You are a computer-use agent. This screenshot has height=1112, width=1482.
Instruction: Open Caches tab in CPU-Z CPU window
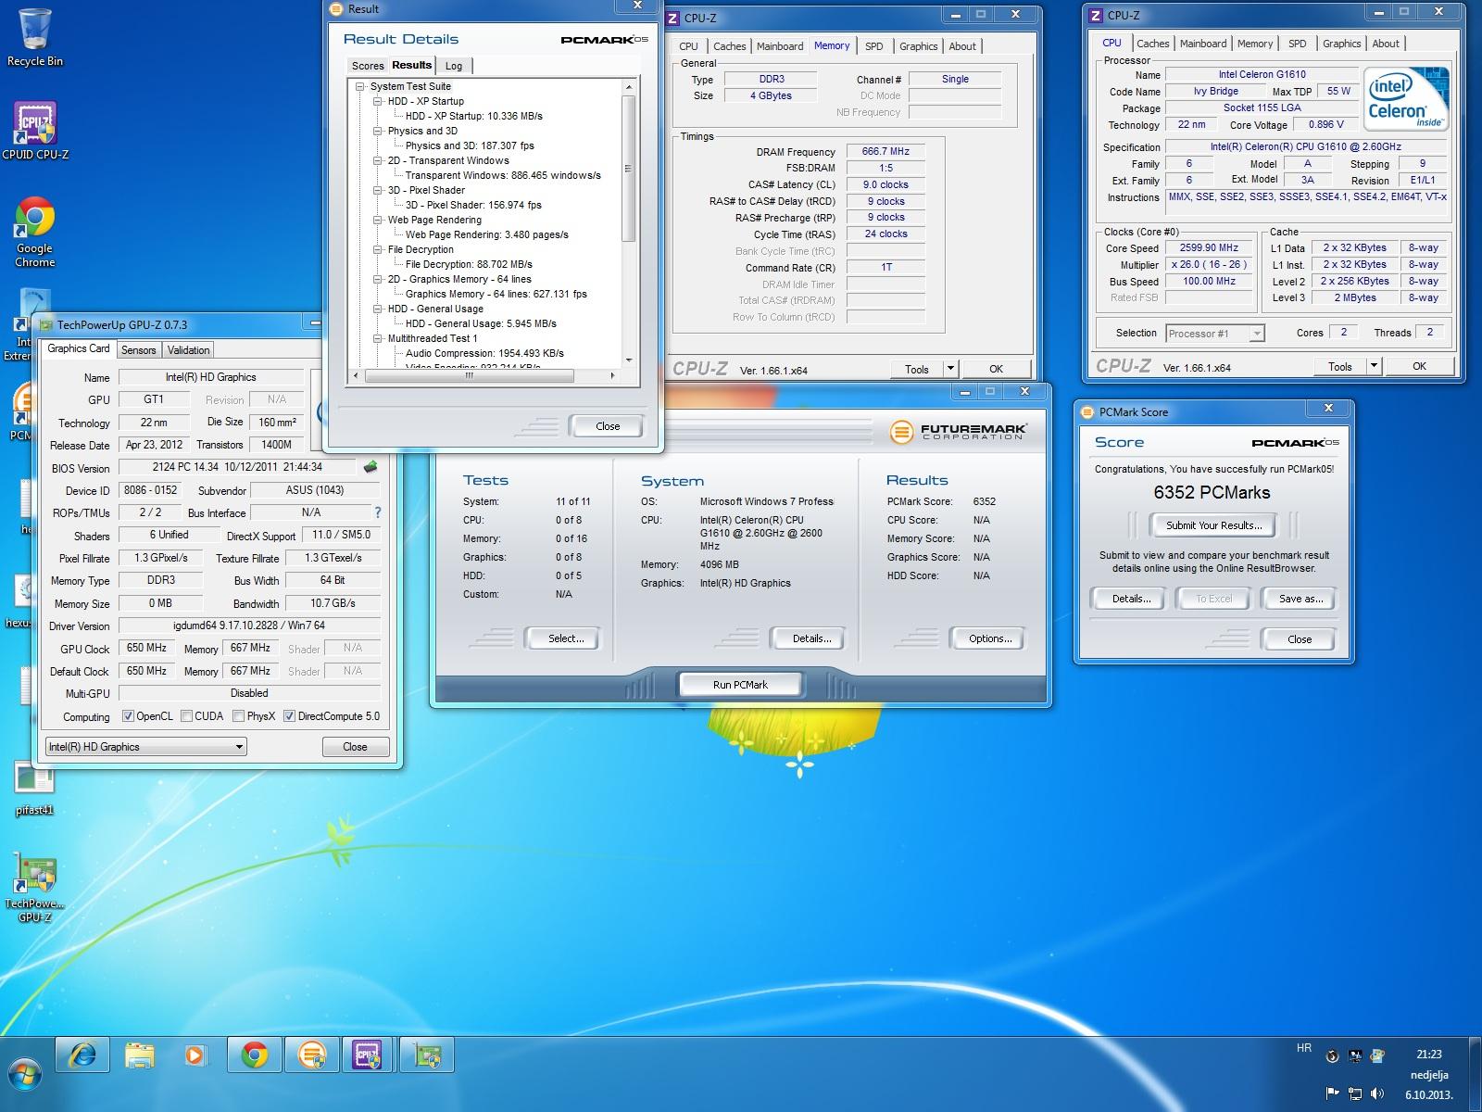tap(1153, 44)
